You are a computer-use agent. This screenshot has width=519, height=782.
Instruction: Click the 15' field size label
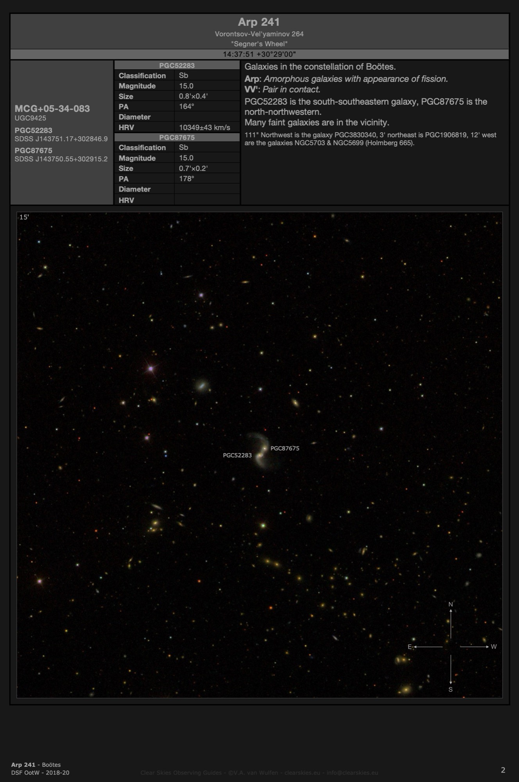tap(24, 217)
